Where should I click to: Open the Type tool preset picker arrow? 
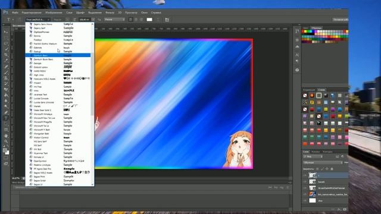click(x=13, y=20)
